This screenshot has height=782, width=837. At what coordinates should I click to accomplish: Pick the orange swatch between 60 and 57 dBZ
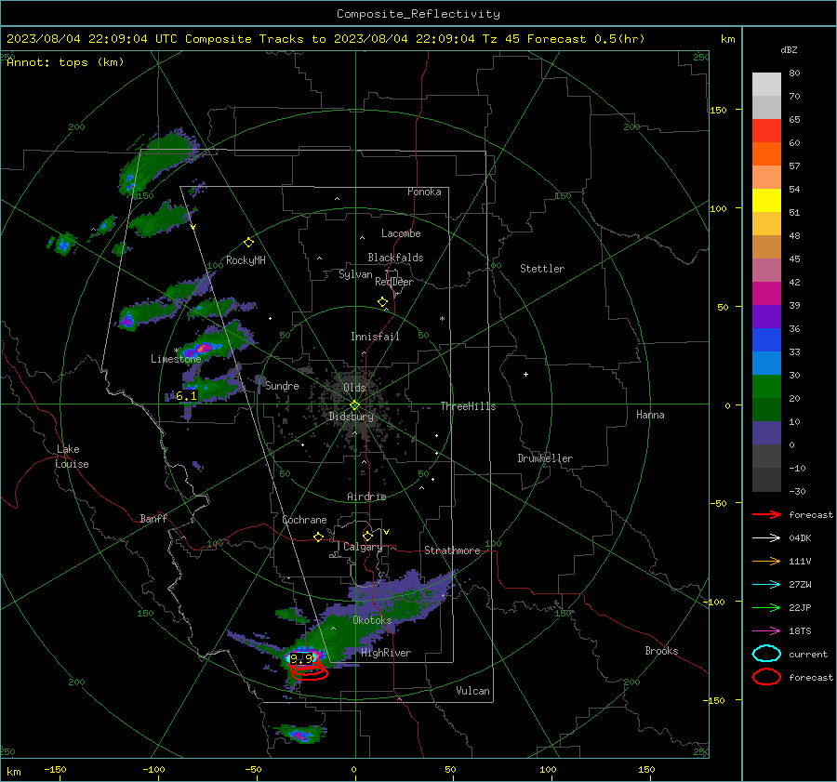point(766,154)
